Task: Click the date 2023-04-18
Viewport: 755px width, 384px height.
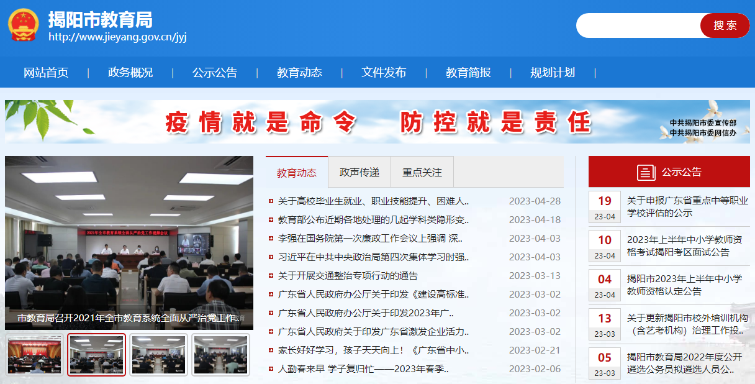Action: coord(535,220)
